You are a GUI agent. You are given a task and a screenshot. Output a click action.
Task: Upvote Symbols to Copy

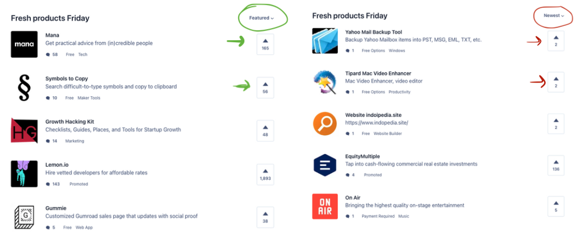click(265, 87)
